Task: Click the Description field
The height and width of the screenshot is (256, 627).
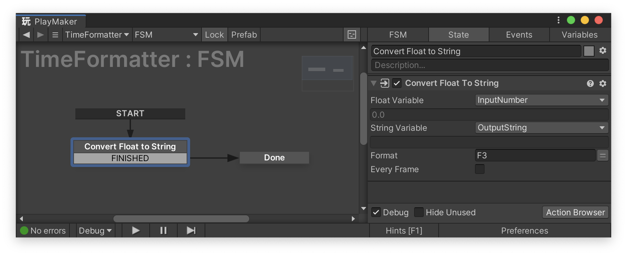Action: click(490, 65)
